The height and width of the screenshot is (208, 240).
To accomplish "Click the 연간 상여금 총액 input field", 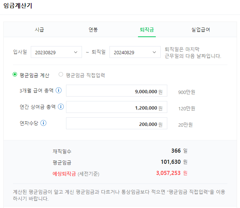I will 116,107.
